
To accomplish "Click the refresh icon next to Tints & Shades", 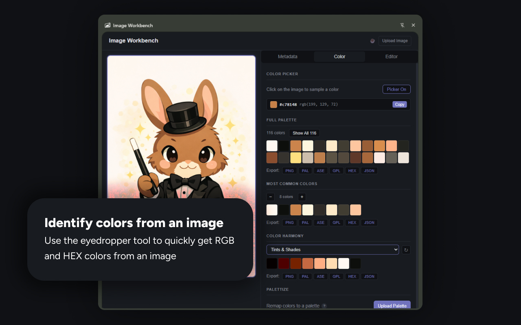I will click(406, 250).
